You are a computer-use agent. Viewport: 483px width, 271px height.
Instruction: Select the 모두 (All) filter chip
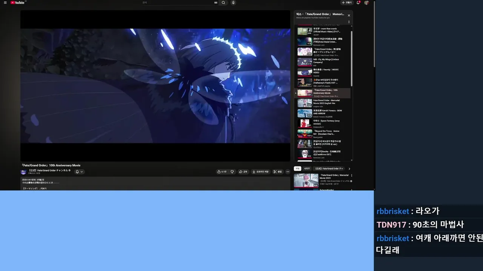pyautogui.click(x=297, y=169)
